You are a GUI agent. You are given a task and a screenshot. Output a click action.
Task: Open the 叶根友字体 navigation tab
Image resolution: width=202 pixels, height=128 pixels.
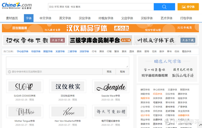[x=106, y=18]
